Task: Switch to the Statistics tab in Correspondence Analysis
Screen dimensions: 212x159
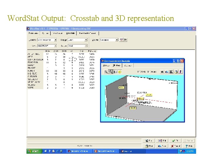Action: tap(128, 65)
